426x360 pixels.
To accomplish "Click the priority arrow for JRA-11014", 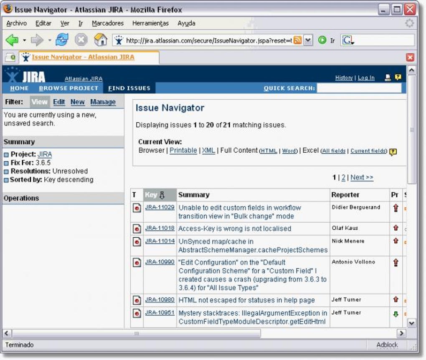I will pos(396,241).
